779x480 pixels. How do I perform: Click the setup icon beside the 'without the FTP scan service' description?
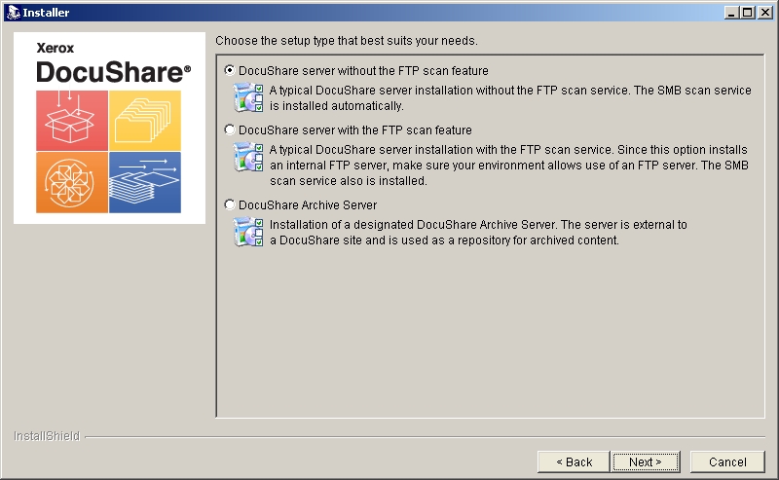[248, 98]
